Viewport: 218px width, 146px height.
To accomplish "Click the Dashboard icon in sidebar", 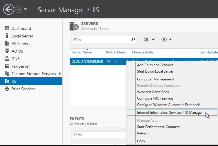I will [x=7, y=28].
